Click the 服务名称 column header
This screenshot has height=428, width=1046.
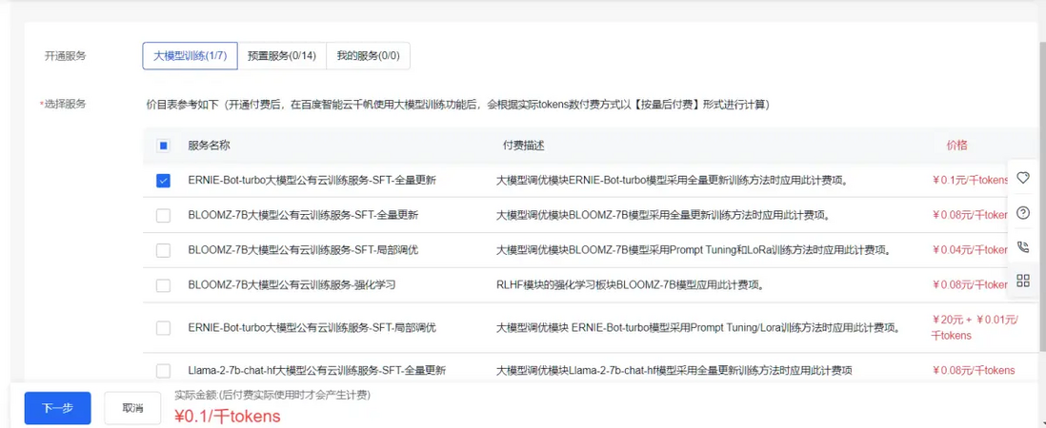point(209,146)
